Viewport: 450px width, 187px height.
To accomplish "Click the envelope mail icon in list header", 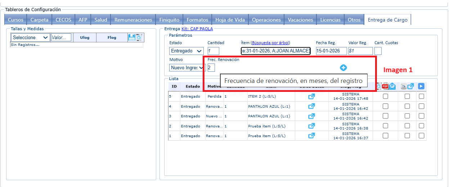I will point(392,86).
